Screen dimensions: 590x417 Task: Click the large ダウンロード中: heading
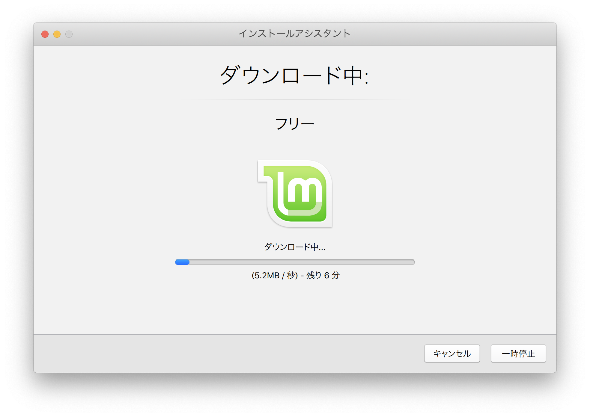[294, 75]
